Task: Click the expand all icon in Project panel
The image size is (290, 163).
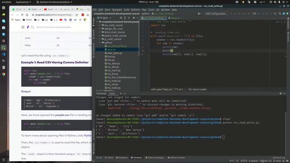Action: click(x=125, y=18)
